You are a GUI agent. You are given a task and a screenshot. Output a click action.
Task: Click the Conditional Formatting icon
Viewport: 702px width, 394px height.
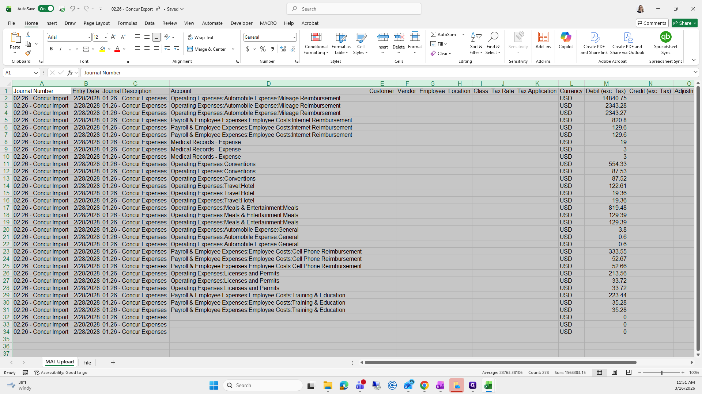pyautogui.click(x=316, y=37)
